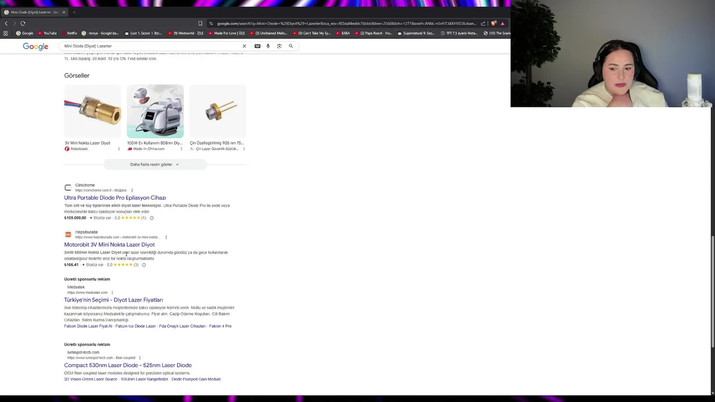Open the site settings icon beside the URL

point(211,23)
